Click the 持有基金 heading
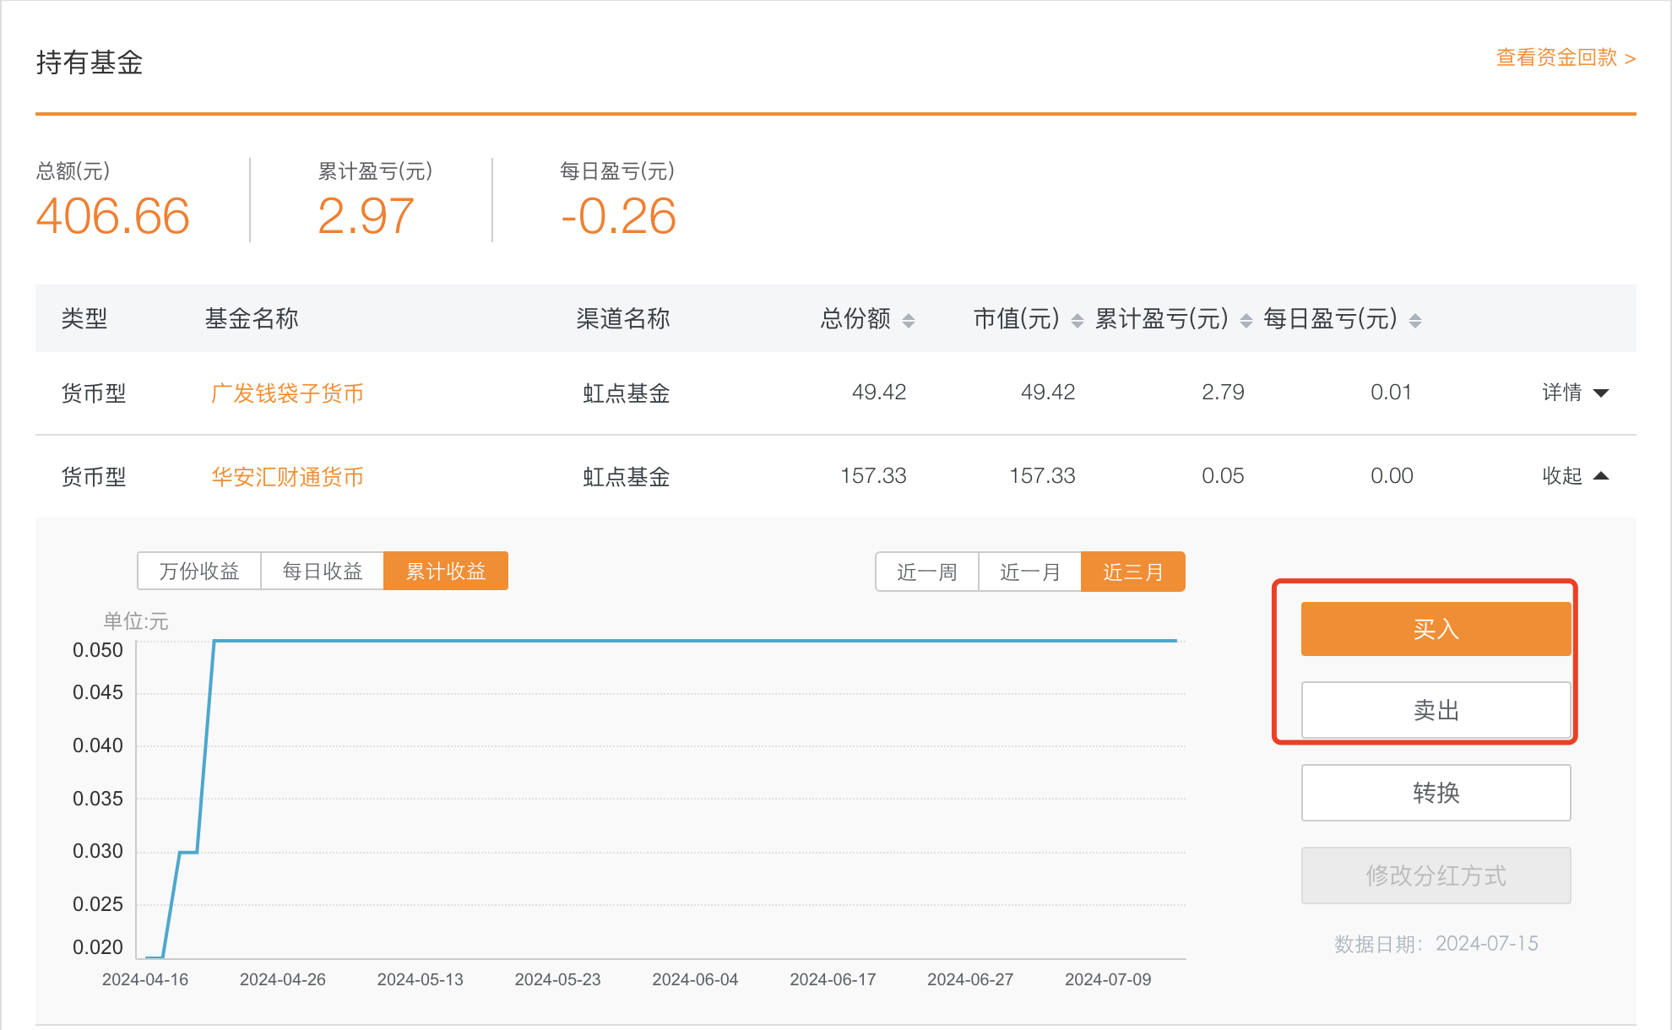1672x1030 pixels. 90,62
